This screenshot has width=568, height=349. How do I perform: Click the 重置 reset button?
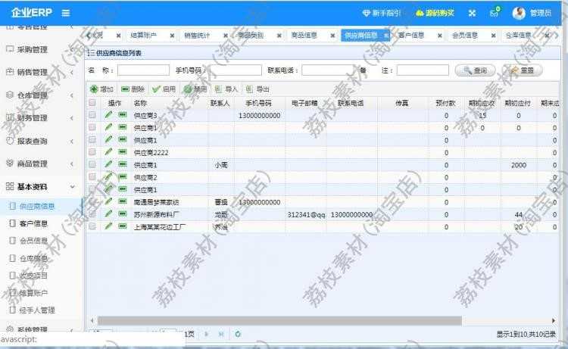522,70
